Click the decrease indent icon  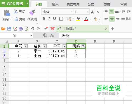[x=123, y=12]
